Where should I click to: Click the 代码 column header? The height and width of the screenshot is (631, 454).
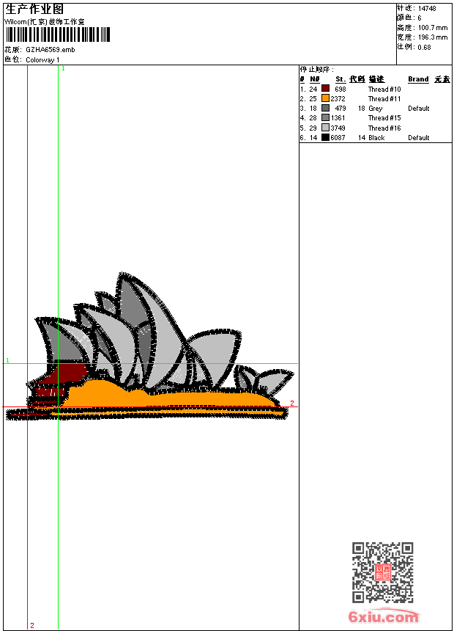click(357, 79)
